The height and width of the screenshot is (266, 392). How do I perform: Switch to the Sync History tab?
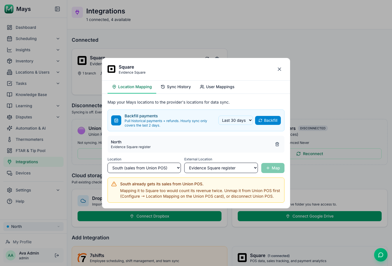click(176, 87)
